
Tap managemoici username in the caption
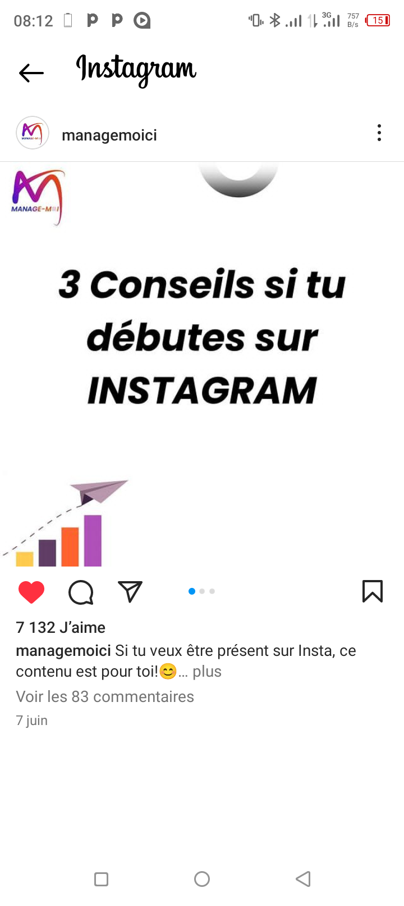click(63, 651)
